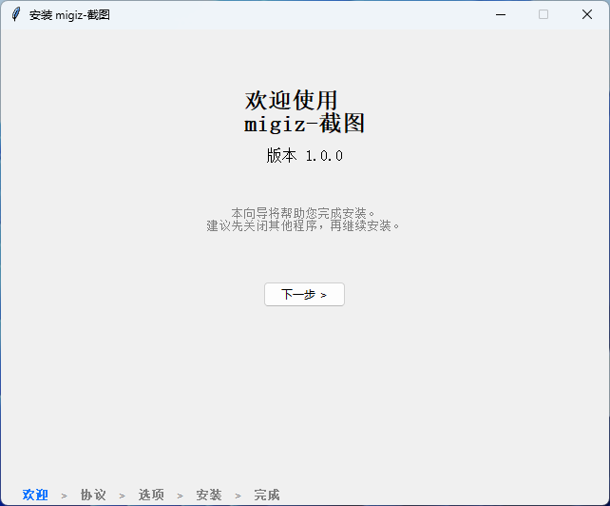Click the maximize button in title bar
The image size is (610, 506).
[x=543, y=15]
